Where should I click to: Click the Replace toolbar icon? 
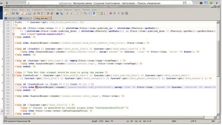click(61, 14)
